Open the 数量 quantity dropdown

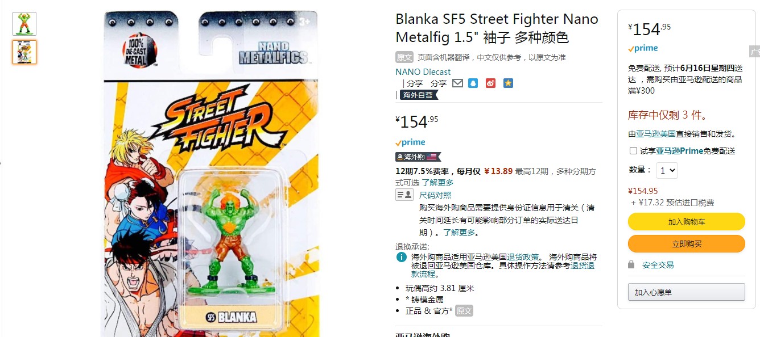point(667,170)
